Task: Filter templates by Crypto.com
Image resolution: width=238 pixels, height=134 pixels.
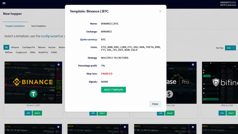Action: (21, 52)
